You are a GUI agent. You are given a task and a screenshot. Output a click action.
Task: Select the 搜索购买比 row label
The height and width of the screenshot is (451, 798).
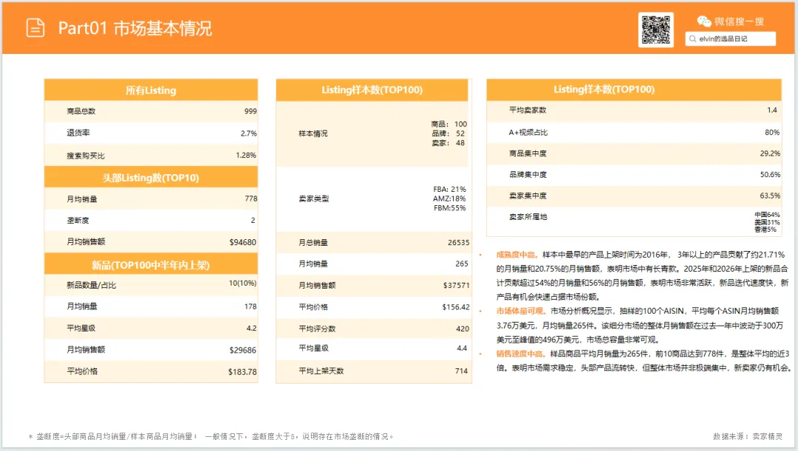click(86, 156)
